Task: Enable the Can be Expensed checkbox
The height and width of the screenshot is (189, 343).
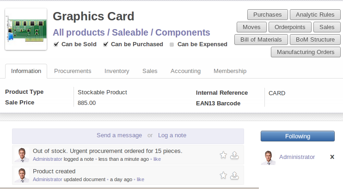Action: pyautogui.click(x=172, y=45)
